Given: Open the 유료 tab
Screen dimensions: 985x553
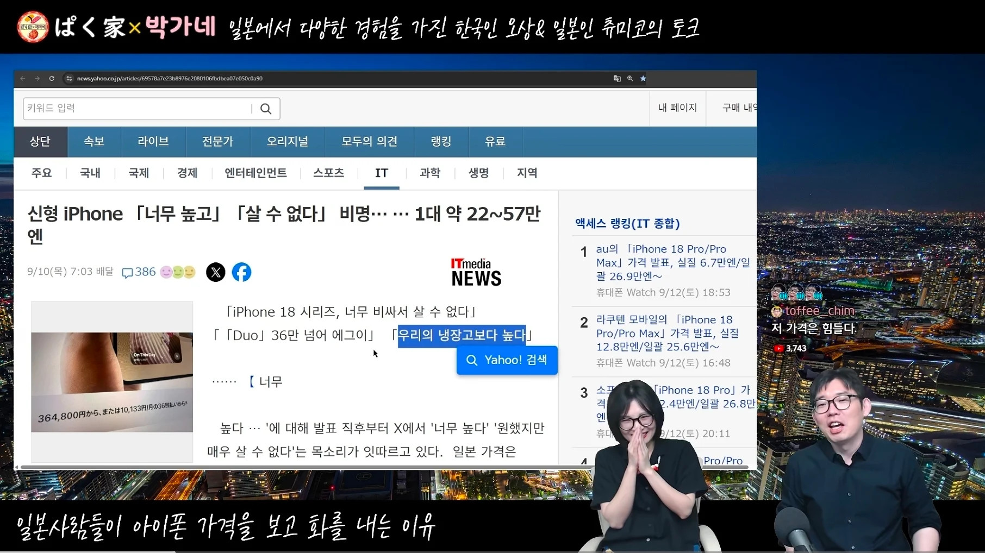Looking at the screenshot, I should 495,142.
